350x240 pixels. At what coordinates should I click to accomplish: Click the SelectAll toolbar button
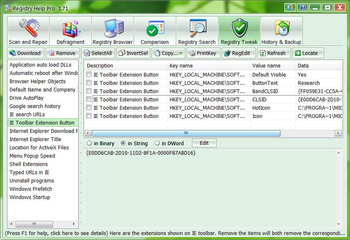(98, 53)
